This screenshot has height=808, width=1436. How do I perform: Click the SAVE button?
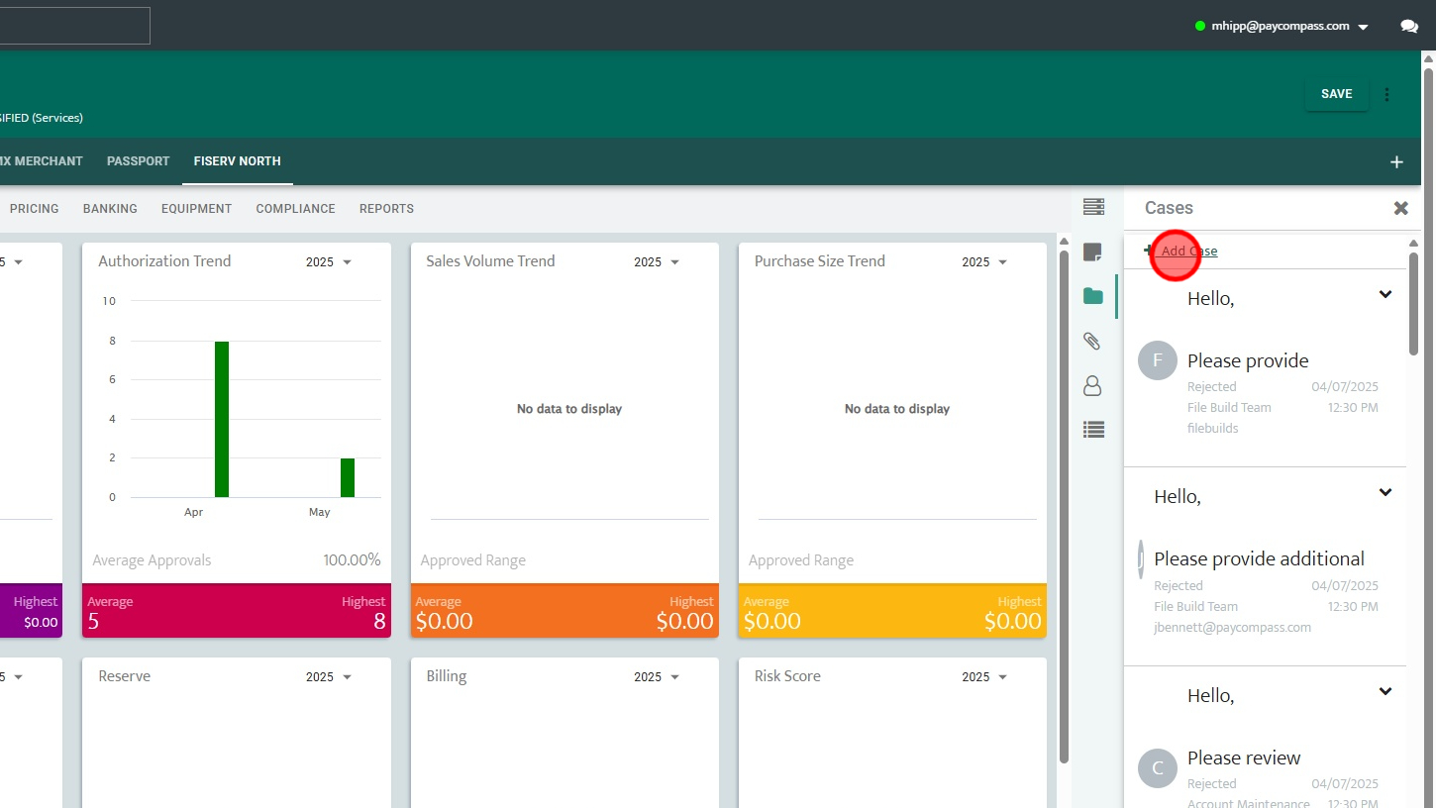(1336, 94)
